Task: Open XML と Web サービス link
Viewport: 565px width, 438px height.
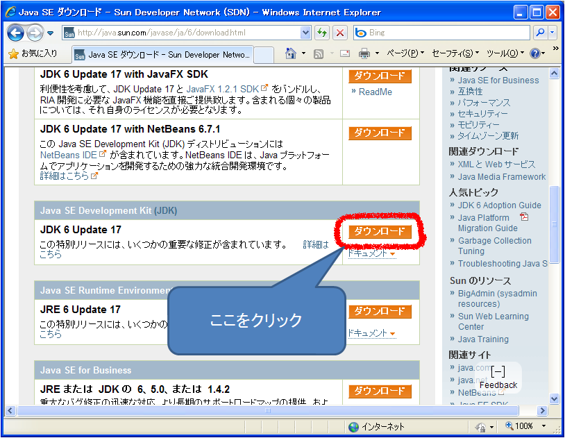Action: click(496, 165)
